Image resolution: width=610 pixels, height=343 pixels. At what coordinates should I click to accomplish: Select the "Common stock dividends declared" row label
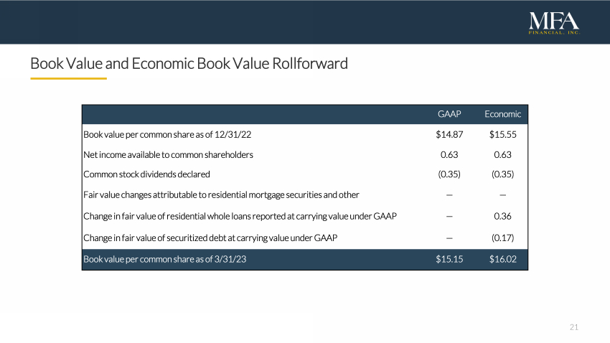[x=146, y=174]
